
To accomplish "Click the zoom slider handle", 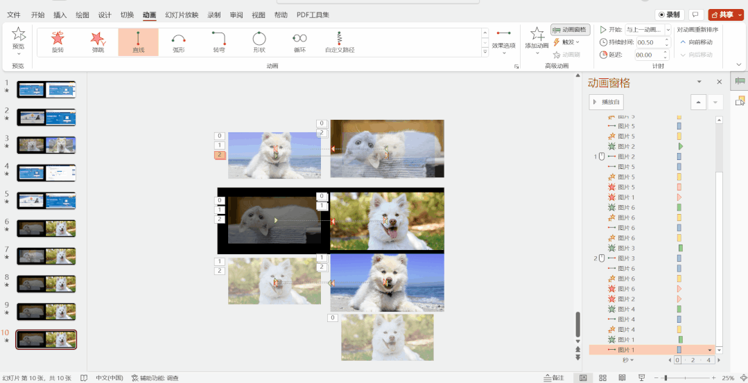I will pyautogui.click(x=666, y=377).
